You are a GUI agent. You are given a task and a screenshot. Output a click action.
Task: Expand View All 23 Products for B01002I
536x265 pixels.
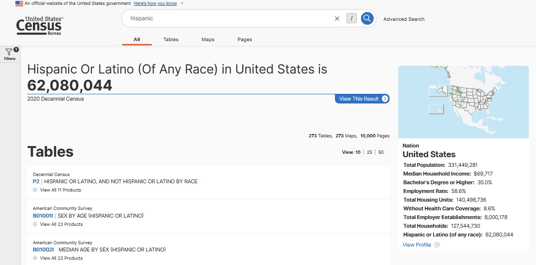pyautogui.click(x=58, y=258)
